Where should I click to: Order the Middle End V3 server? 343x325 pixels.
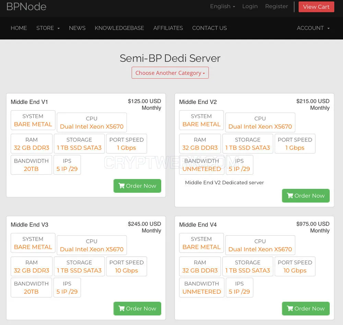(x=137, y=309)
